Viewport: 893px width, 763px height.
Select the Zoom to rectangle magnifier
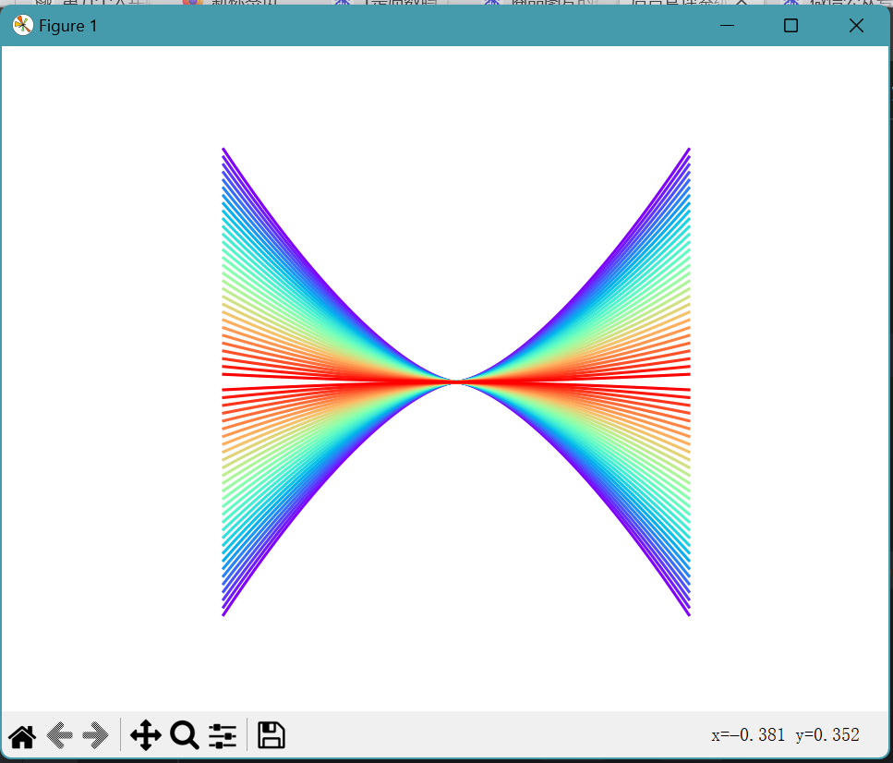184,736
